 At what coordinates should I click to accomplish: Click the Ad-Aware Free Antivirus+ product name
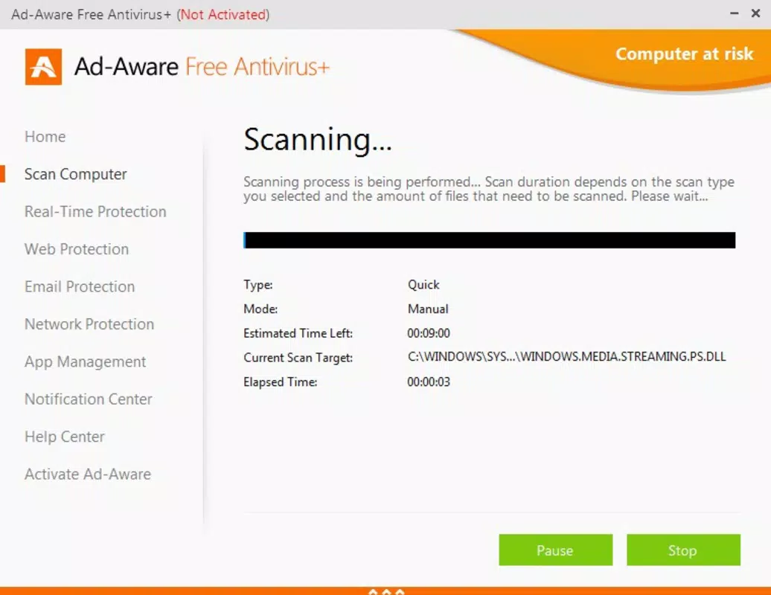point(202,67)
